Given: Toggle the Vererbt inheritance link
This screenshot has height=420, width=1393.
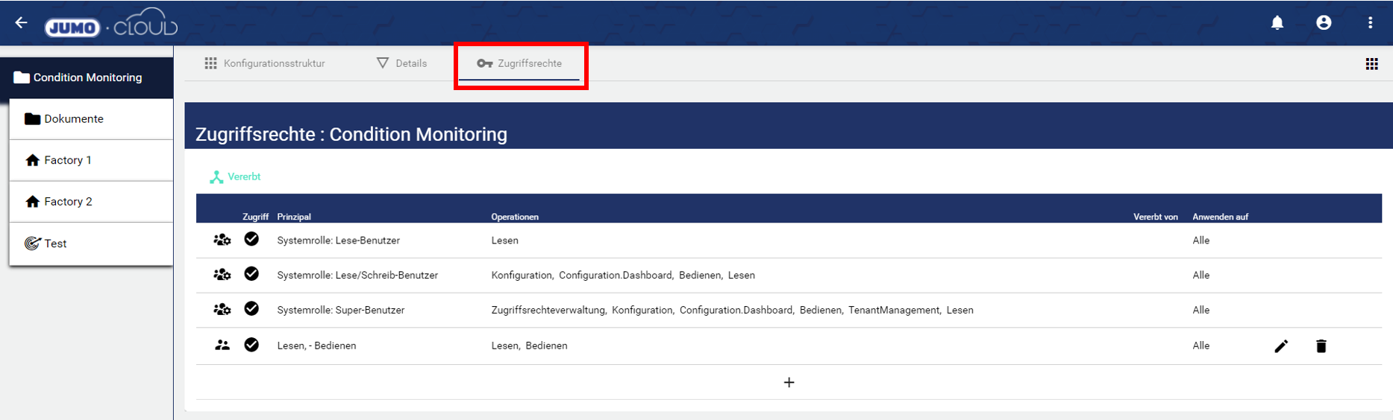Looking at the screenshot, I should click(236, 176).
